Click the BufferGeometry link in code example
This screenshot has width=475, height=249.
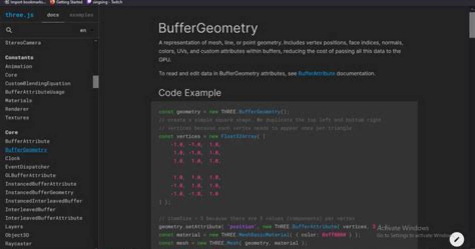[x=260, y=112]
